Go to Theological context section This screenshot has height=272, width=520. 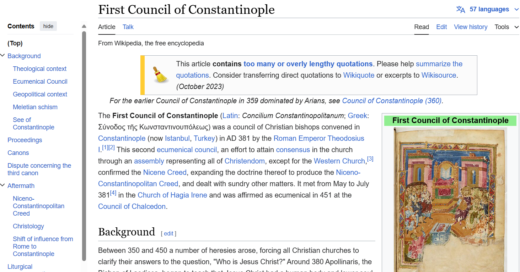pos(40,69)
